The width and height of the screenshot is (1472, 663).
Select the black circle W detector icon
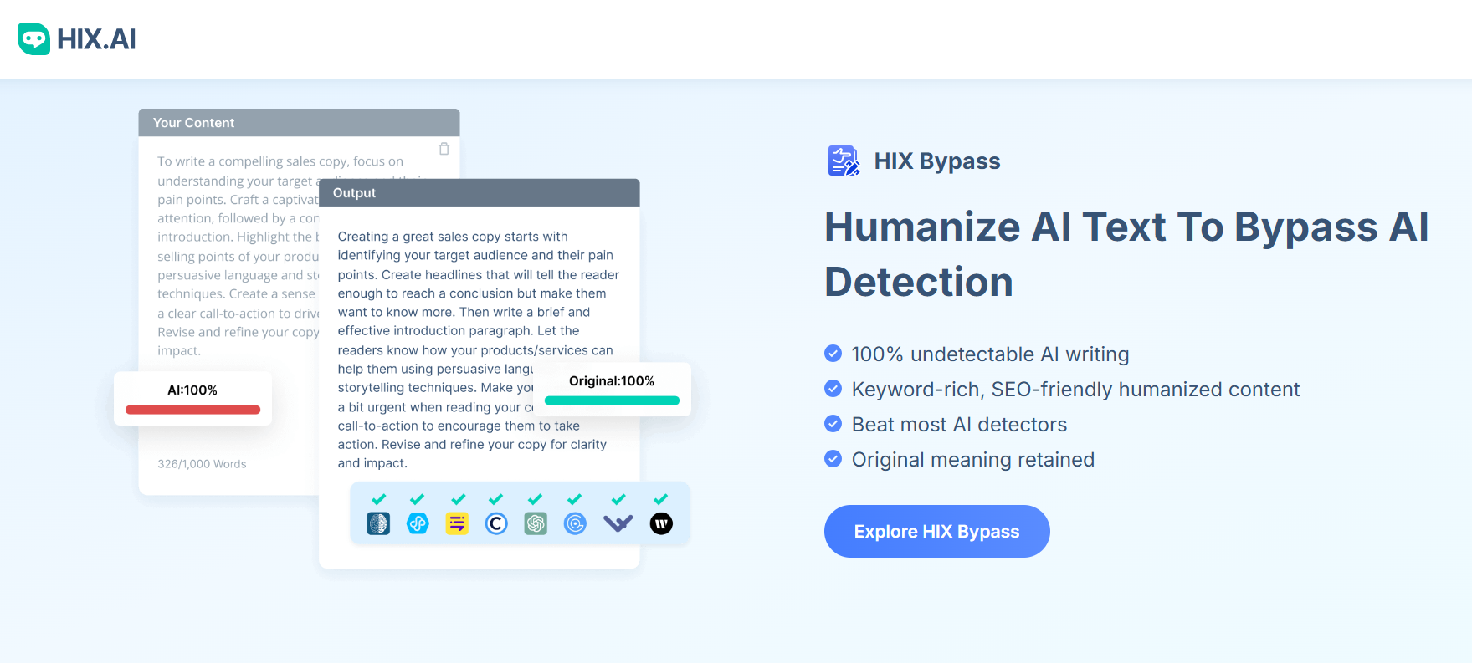661,523
